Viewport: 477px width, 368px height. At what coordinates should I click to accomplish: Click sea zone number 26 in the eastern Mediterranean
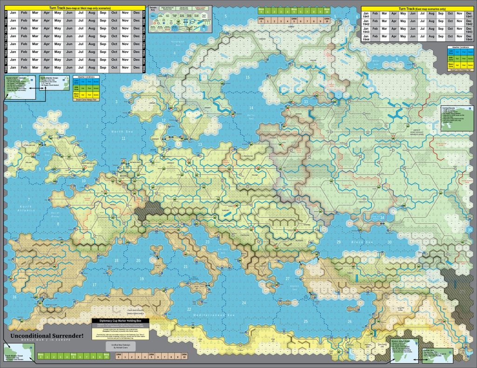coord(349,321)
